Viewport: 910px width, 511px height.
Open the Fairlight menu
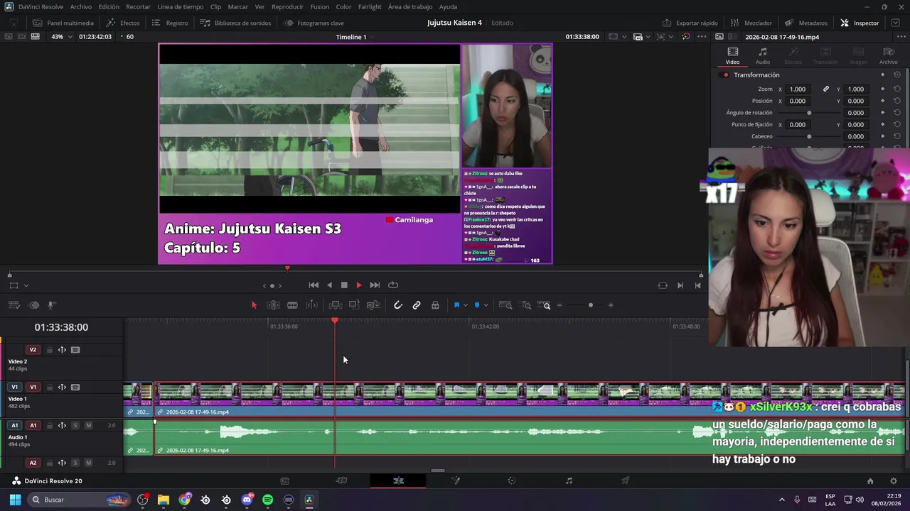(x=370, y=6)
